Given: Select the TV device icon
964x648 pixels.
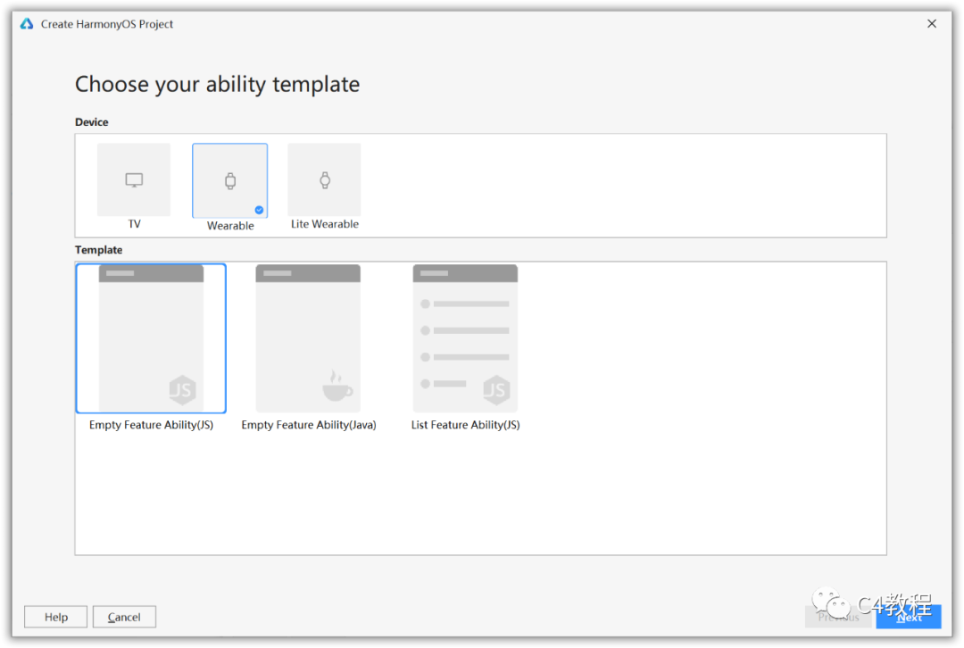Looking at the screenshot, I should pos(134,179).
